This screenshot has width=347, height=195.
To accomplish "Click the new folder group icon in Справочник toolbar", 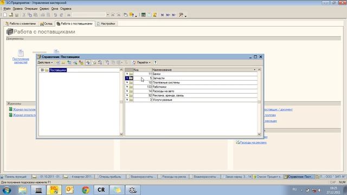I will (x=63, y=63).
